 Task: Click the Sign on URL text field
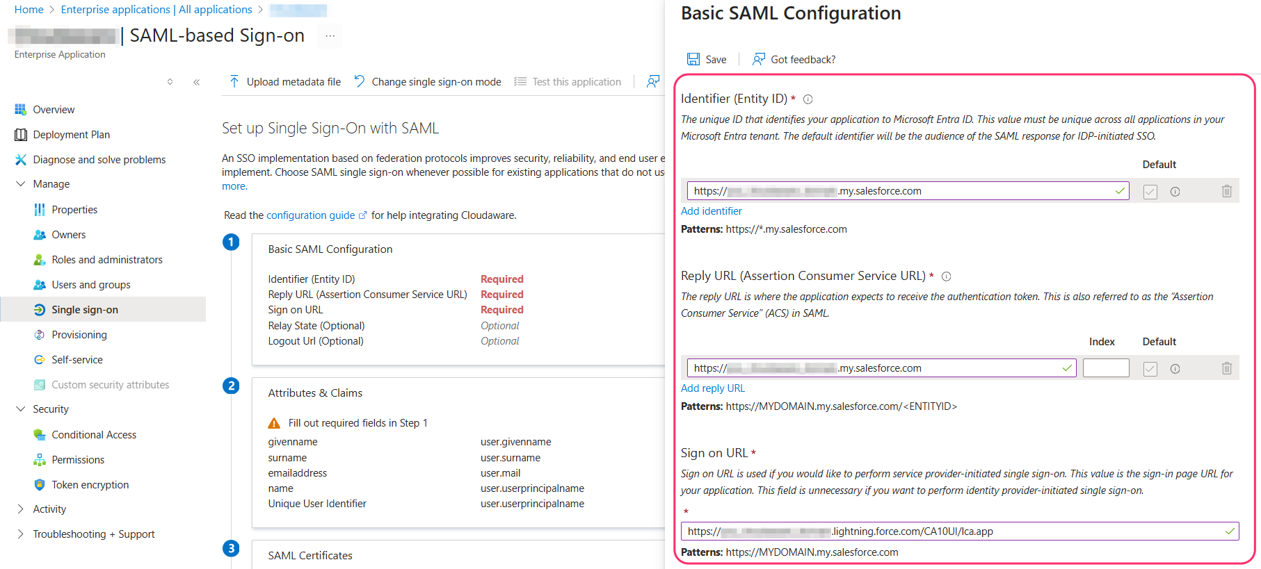click(953, 531)
